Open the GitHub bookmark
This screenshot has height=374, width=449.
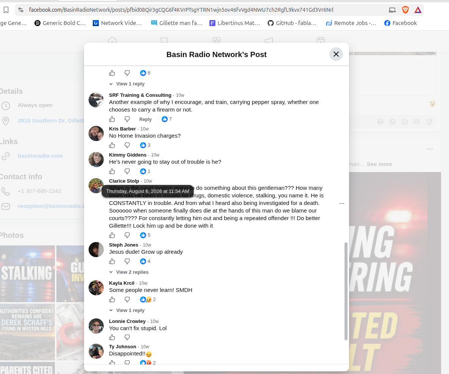click(292, 23)
